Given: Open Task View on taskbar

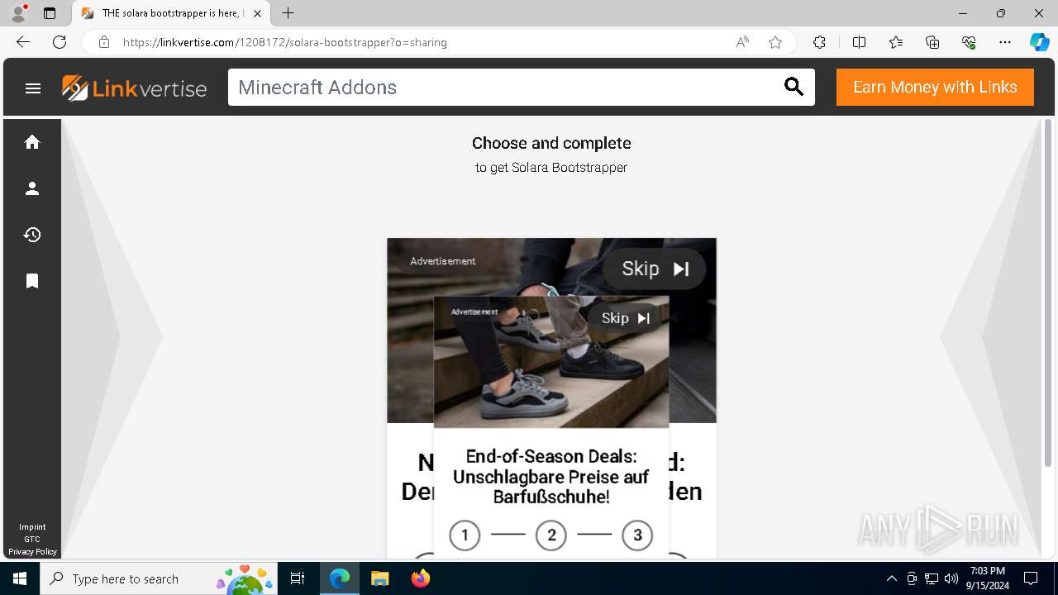Looking at the screenshot, I should [x=298, y=578].
